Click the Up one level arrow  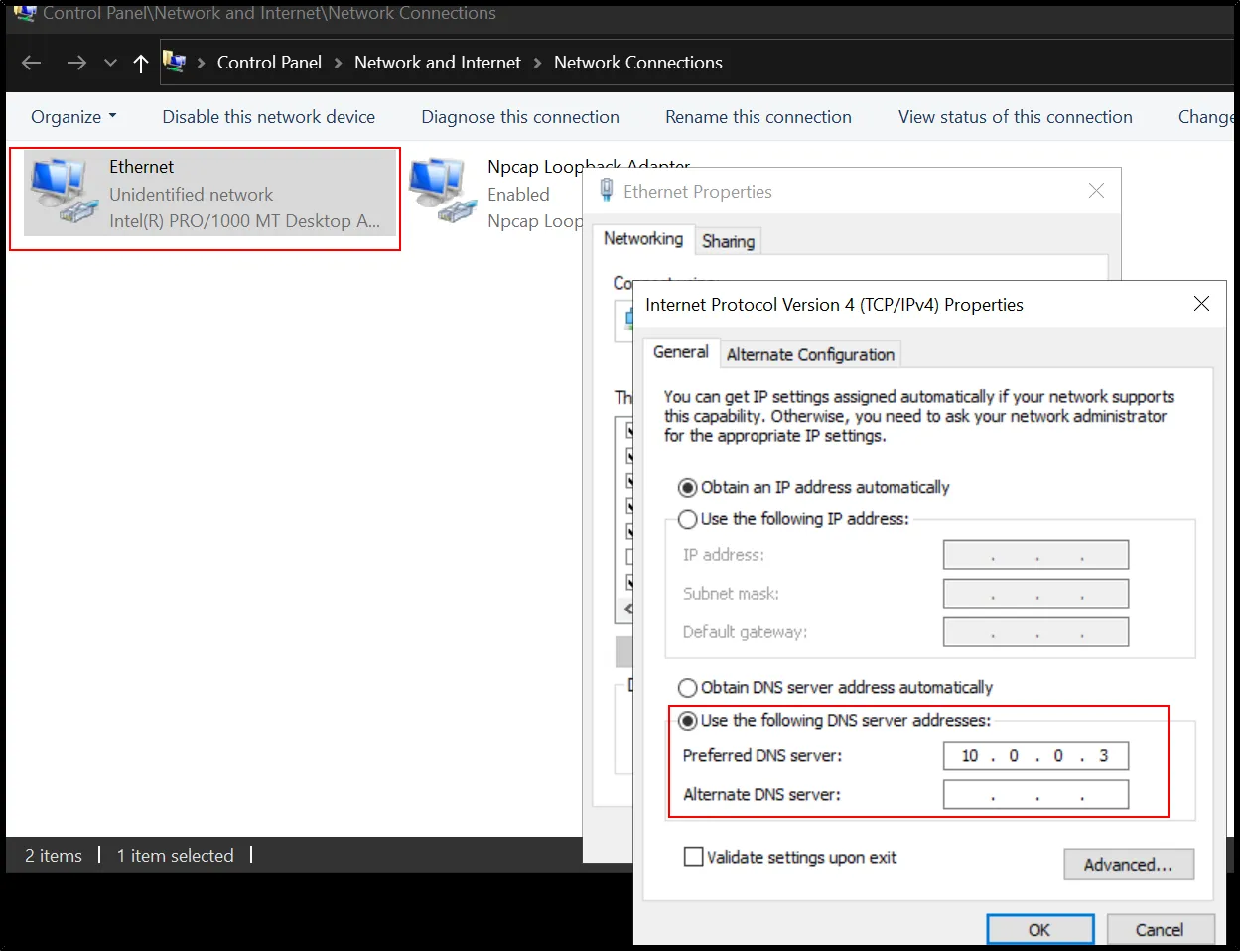(141, 64)
